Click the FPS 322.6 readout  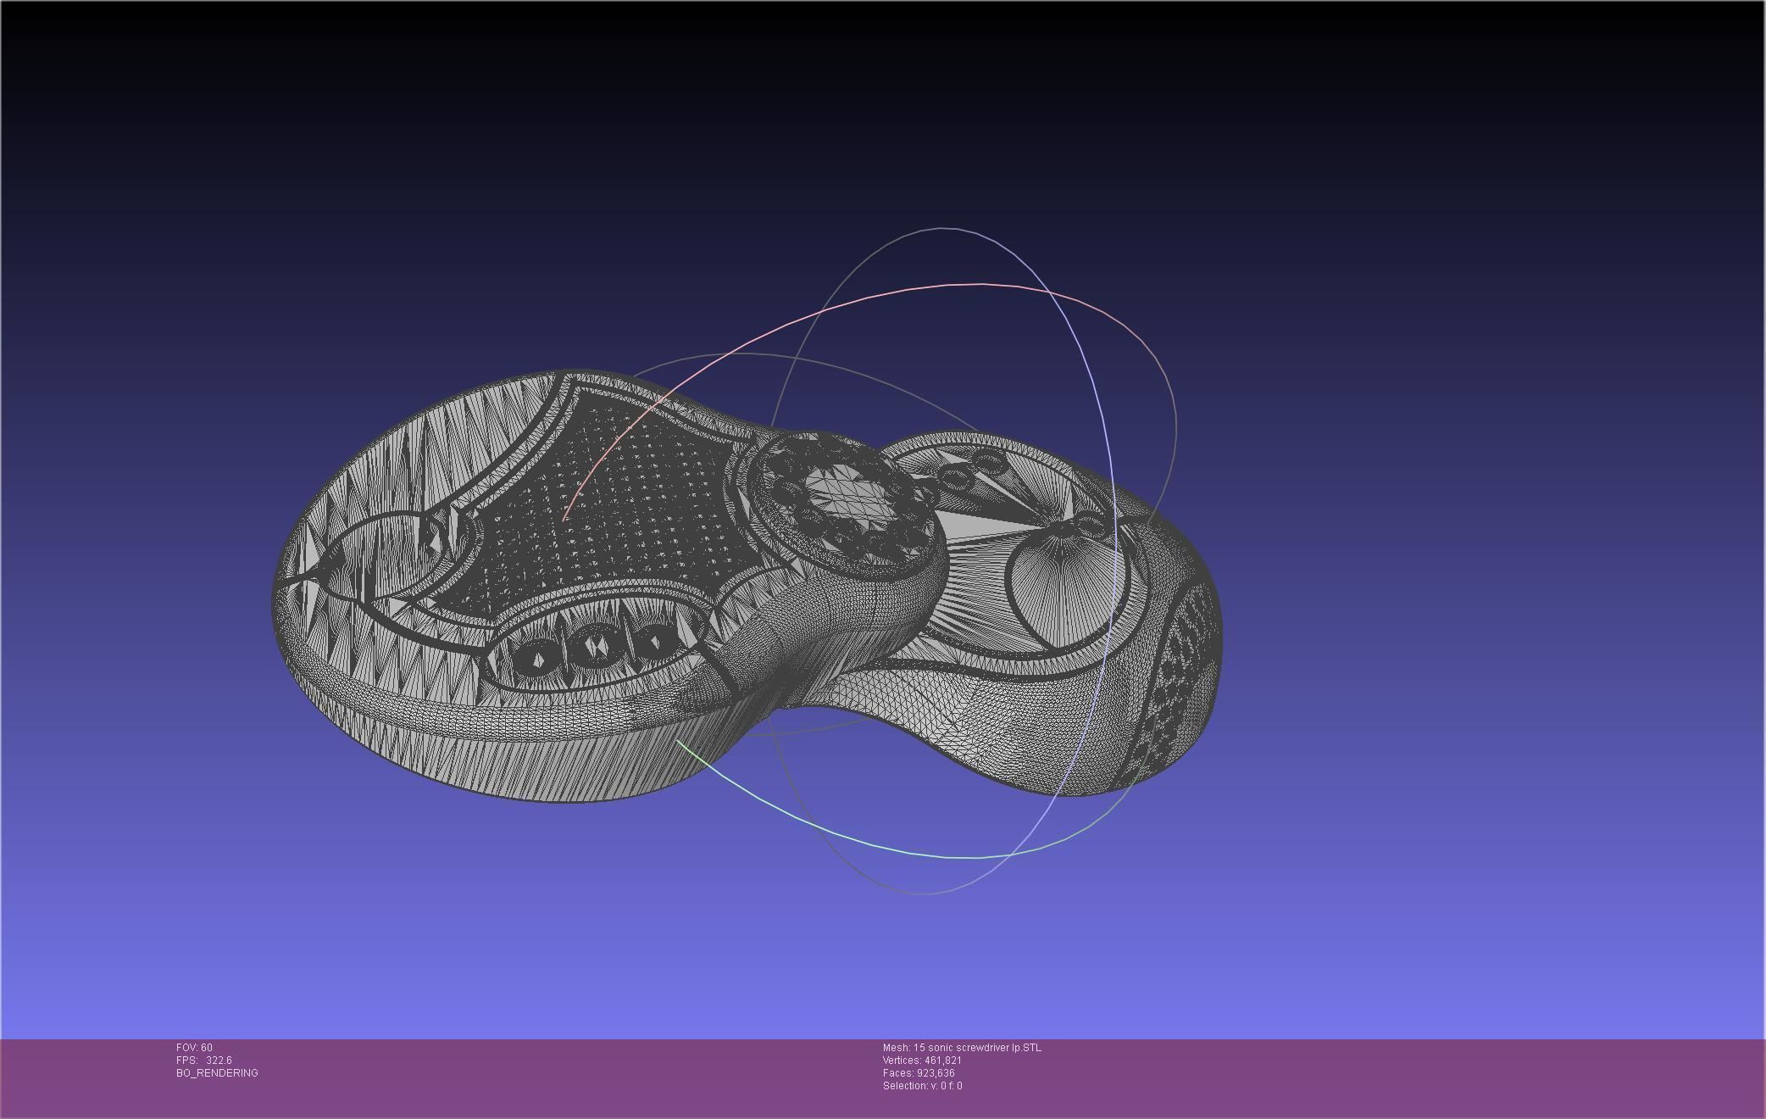tap(203, 1061)
